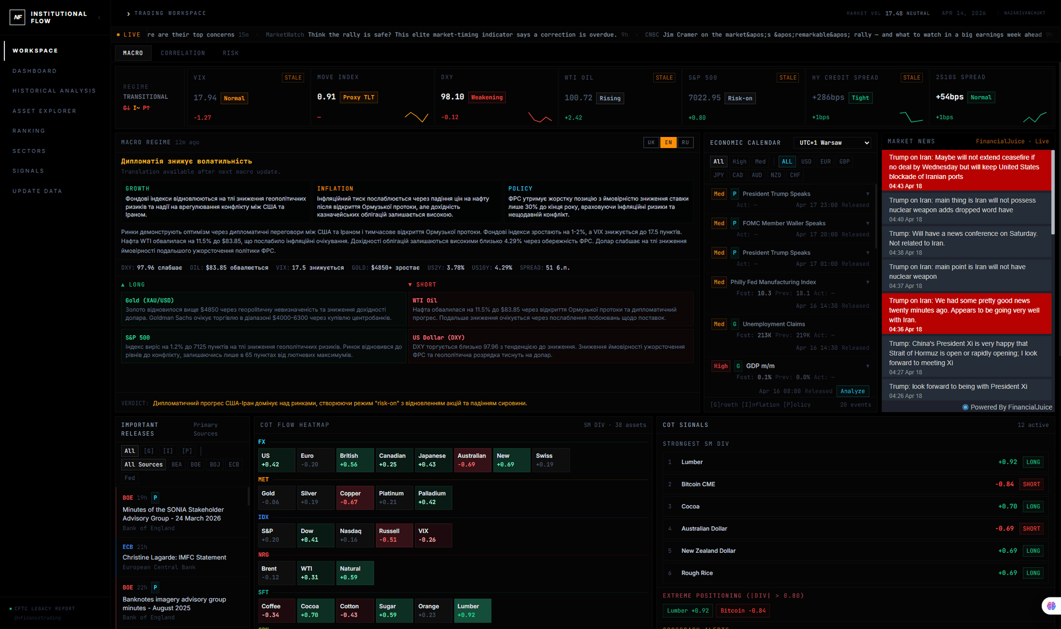Go to Historical Analysis in sidebar
Image resolution: width=1061 pixels, height=629 pixels.
click(x=54, y=91)
